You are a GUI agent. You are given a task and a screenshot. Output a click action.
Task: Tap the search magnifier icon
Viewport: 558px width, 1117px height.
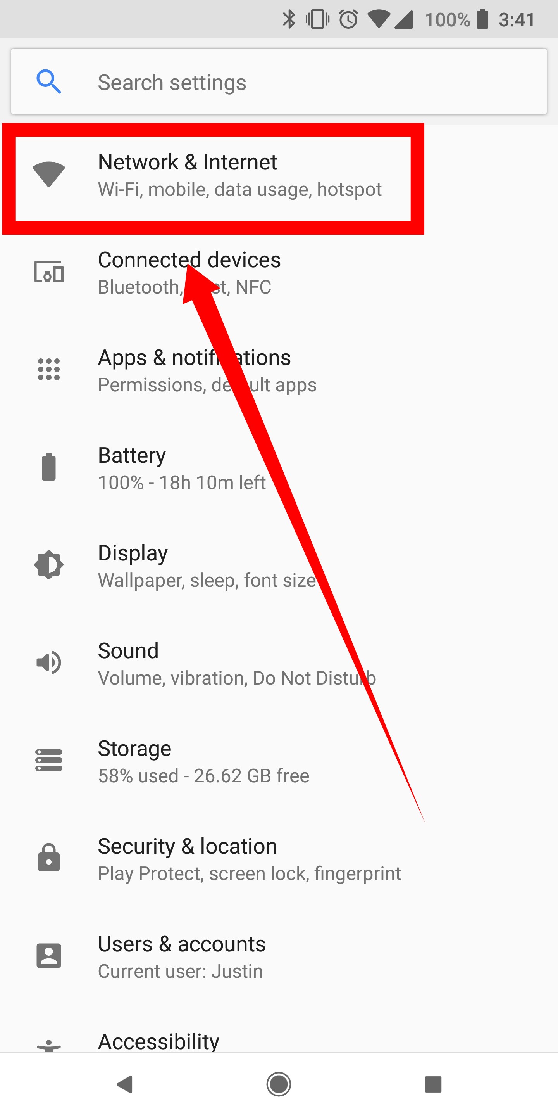point(48,81)
